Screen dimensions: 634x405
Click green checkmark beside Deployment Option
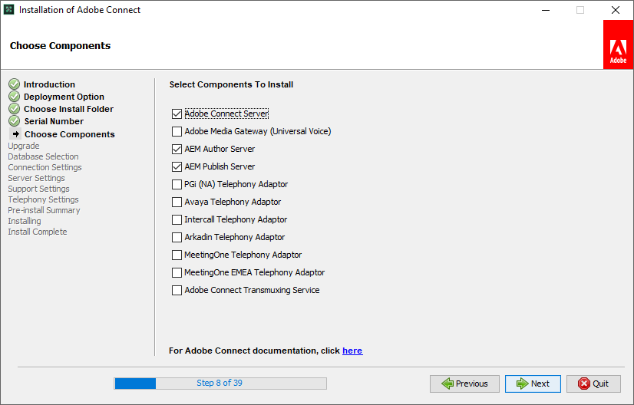[x=14, y=97]
